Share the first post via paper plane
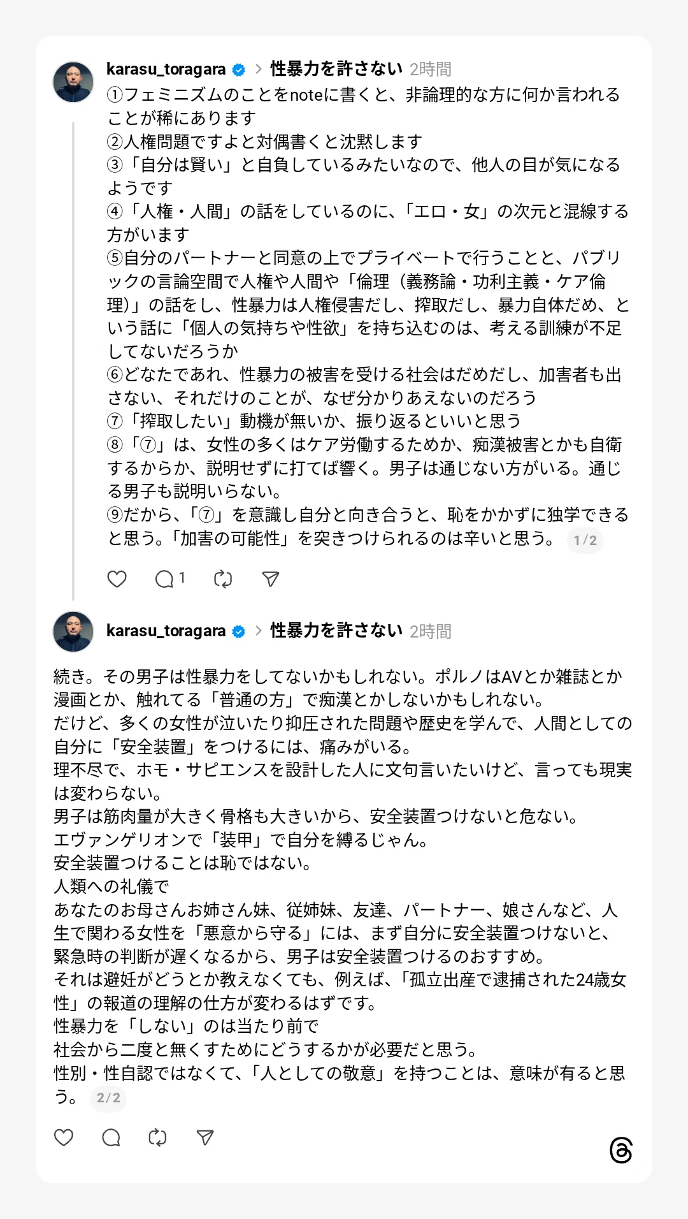This screenshot has width=688, height=1219. click(271, 579)
